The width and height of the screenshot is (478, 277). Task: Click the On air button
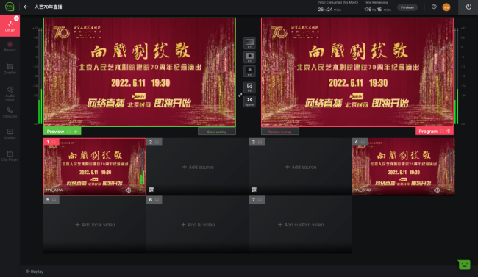[x=10, y=26]
